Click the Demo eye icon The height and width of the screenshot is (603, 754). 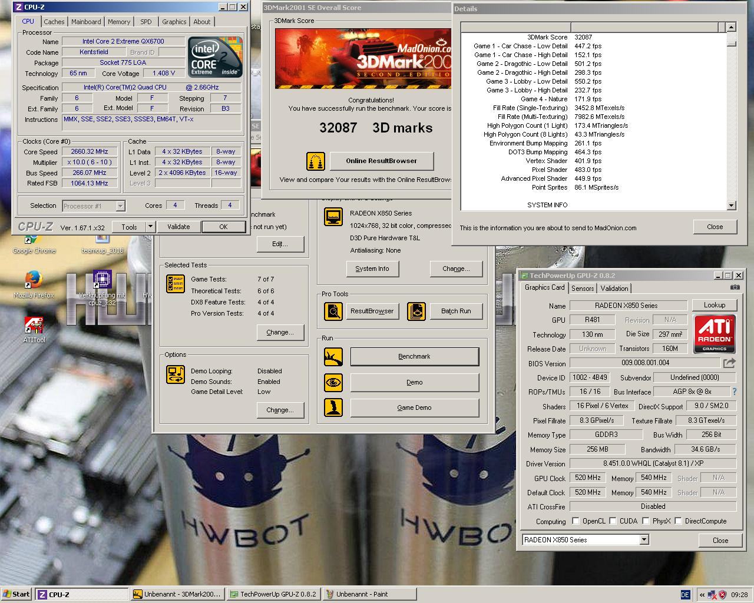coord(333,382)
